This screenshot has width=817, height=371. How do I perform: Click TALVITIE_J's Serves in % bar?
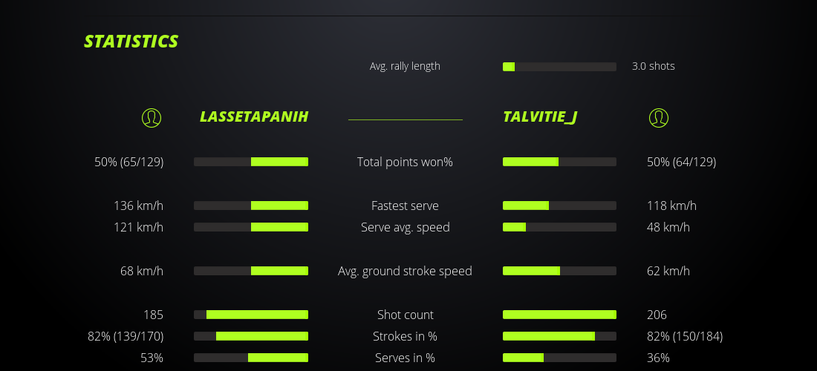[x=559, y=358]
